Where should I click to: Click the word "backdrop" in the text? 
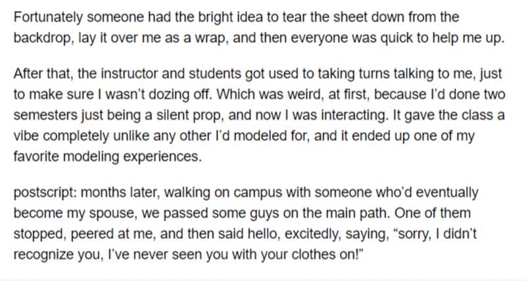42,38
